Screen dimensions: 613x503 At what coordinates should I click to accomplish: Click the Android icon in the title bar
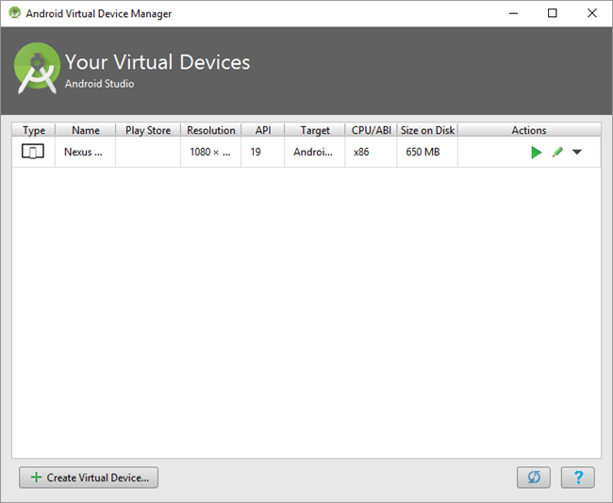[x=14, y=13]
